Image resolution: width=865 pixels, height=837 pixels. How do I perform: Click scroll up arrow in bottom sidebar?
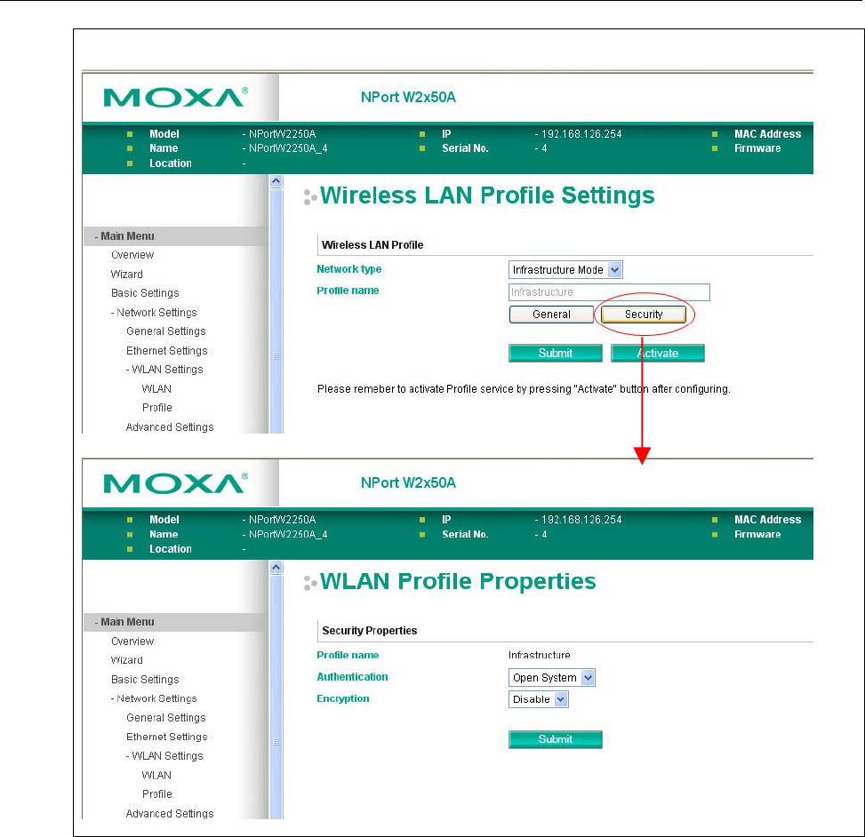(x=276, y=567)
